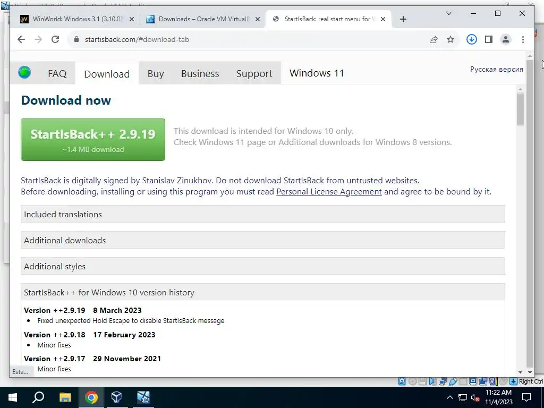
Task: Click the 'Version ++2.9.19' heading text
Action: (x=55, y=310)
